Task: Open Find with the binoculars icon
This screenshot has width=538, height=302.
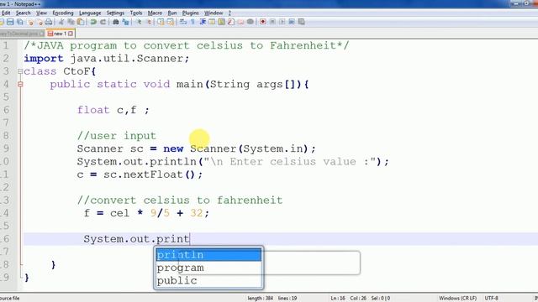Action: pyautogui.click(x=116, y=22)
